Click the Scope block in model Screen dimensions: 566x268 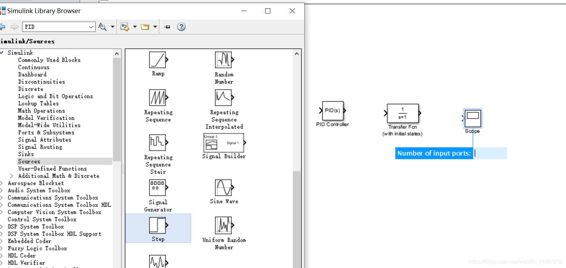(x=472, y=118)
